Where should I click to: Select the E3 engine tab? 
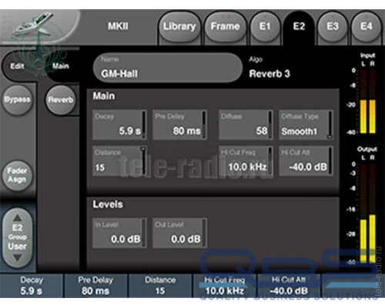coord(333,27)
